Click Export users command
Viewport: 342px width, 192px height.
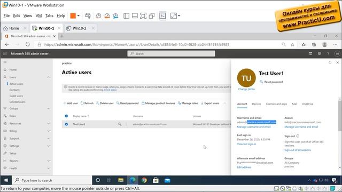point(210,103)
